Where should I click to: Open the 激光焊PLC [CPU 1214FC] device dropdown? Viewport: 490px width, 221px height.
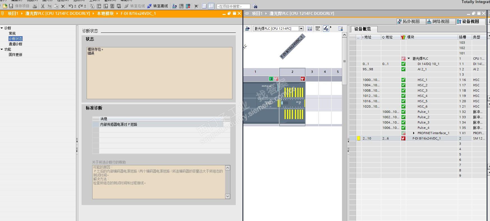[x=301, y=29]
